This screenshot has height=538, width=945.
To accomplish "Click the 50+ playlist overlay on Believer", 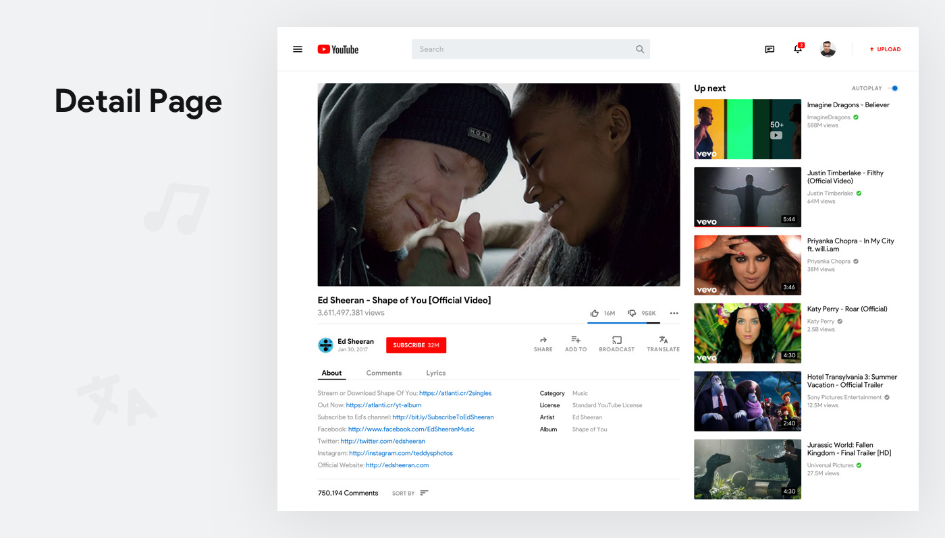I will pyautogui.click(x=777, y=129).
